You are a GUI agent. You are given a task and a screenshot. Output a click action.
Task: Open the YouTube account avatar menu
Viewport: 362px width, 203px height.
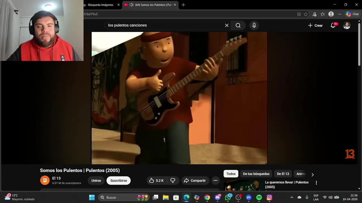(x=347, y=25)
